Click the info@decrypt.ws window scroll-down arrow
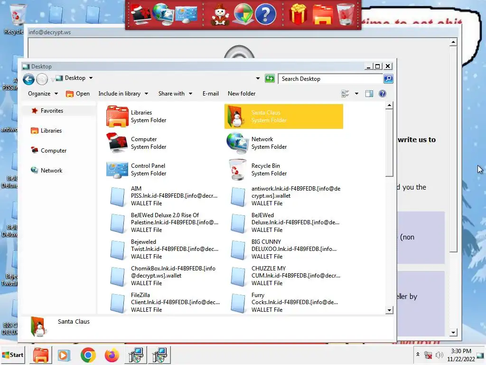Image resolution: width=486 pixels, height=365 pixels. click(x=453, y=333)
